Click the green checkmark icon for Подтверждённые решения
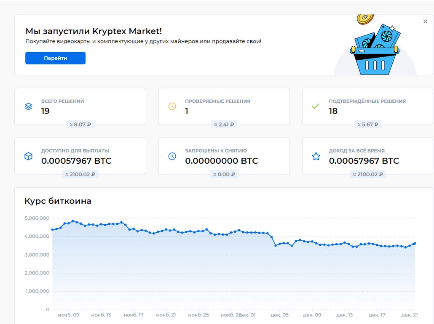The height and width of the screenshot is (324, 434). pyautogui.click(x=315, y=106)
